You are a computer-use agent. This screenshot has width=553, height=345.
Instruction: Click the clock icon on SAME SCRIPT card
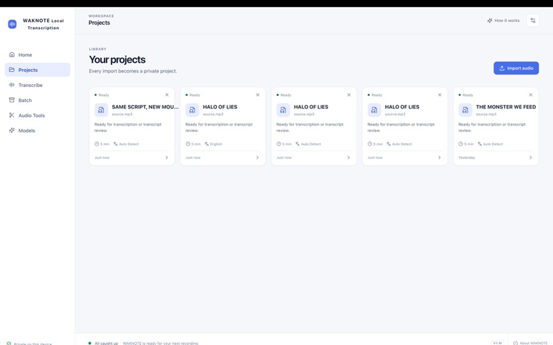click(x=97, y=144)
